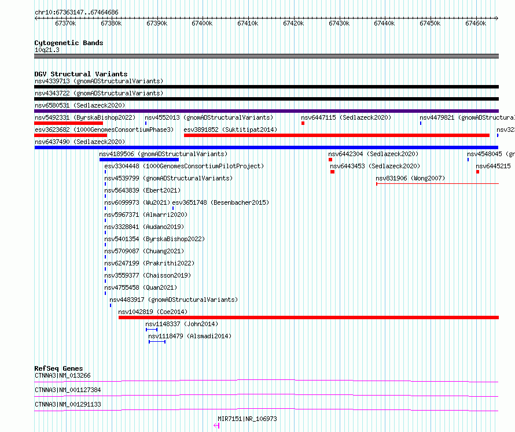Click the nsv5492331 red variant bar
515x432 pixels.
[x=69, y=123]
